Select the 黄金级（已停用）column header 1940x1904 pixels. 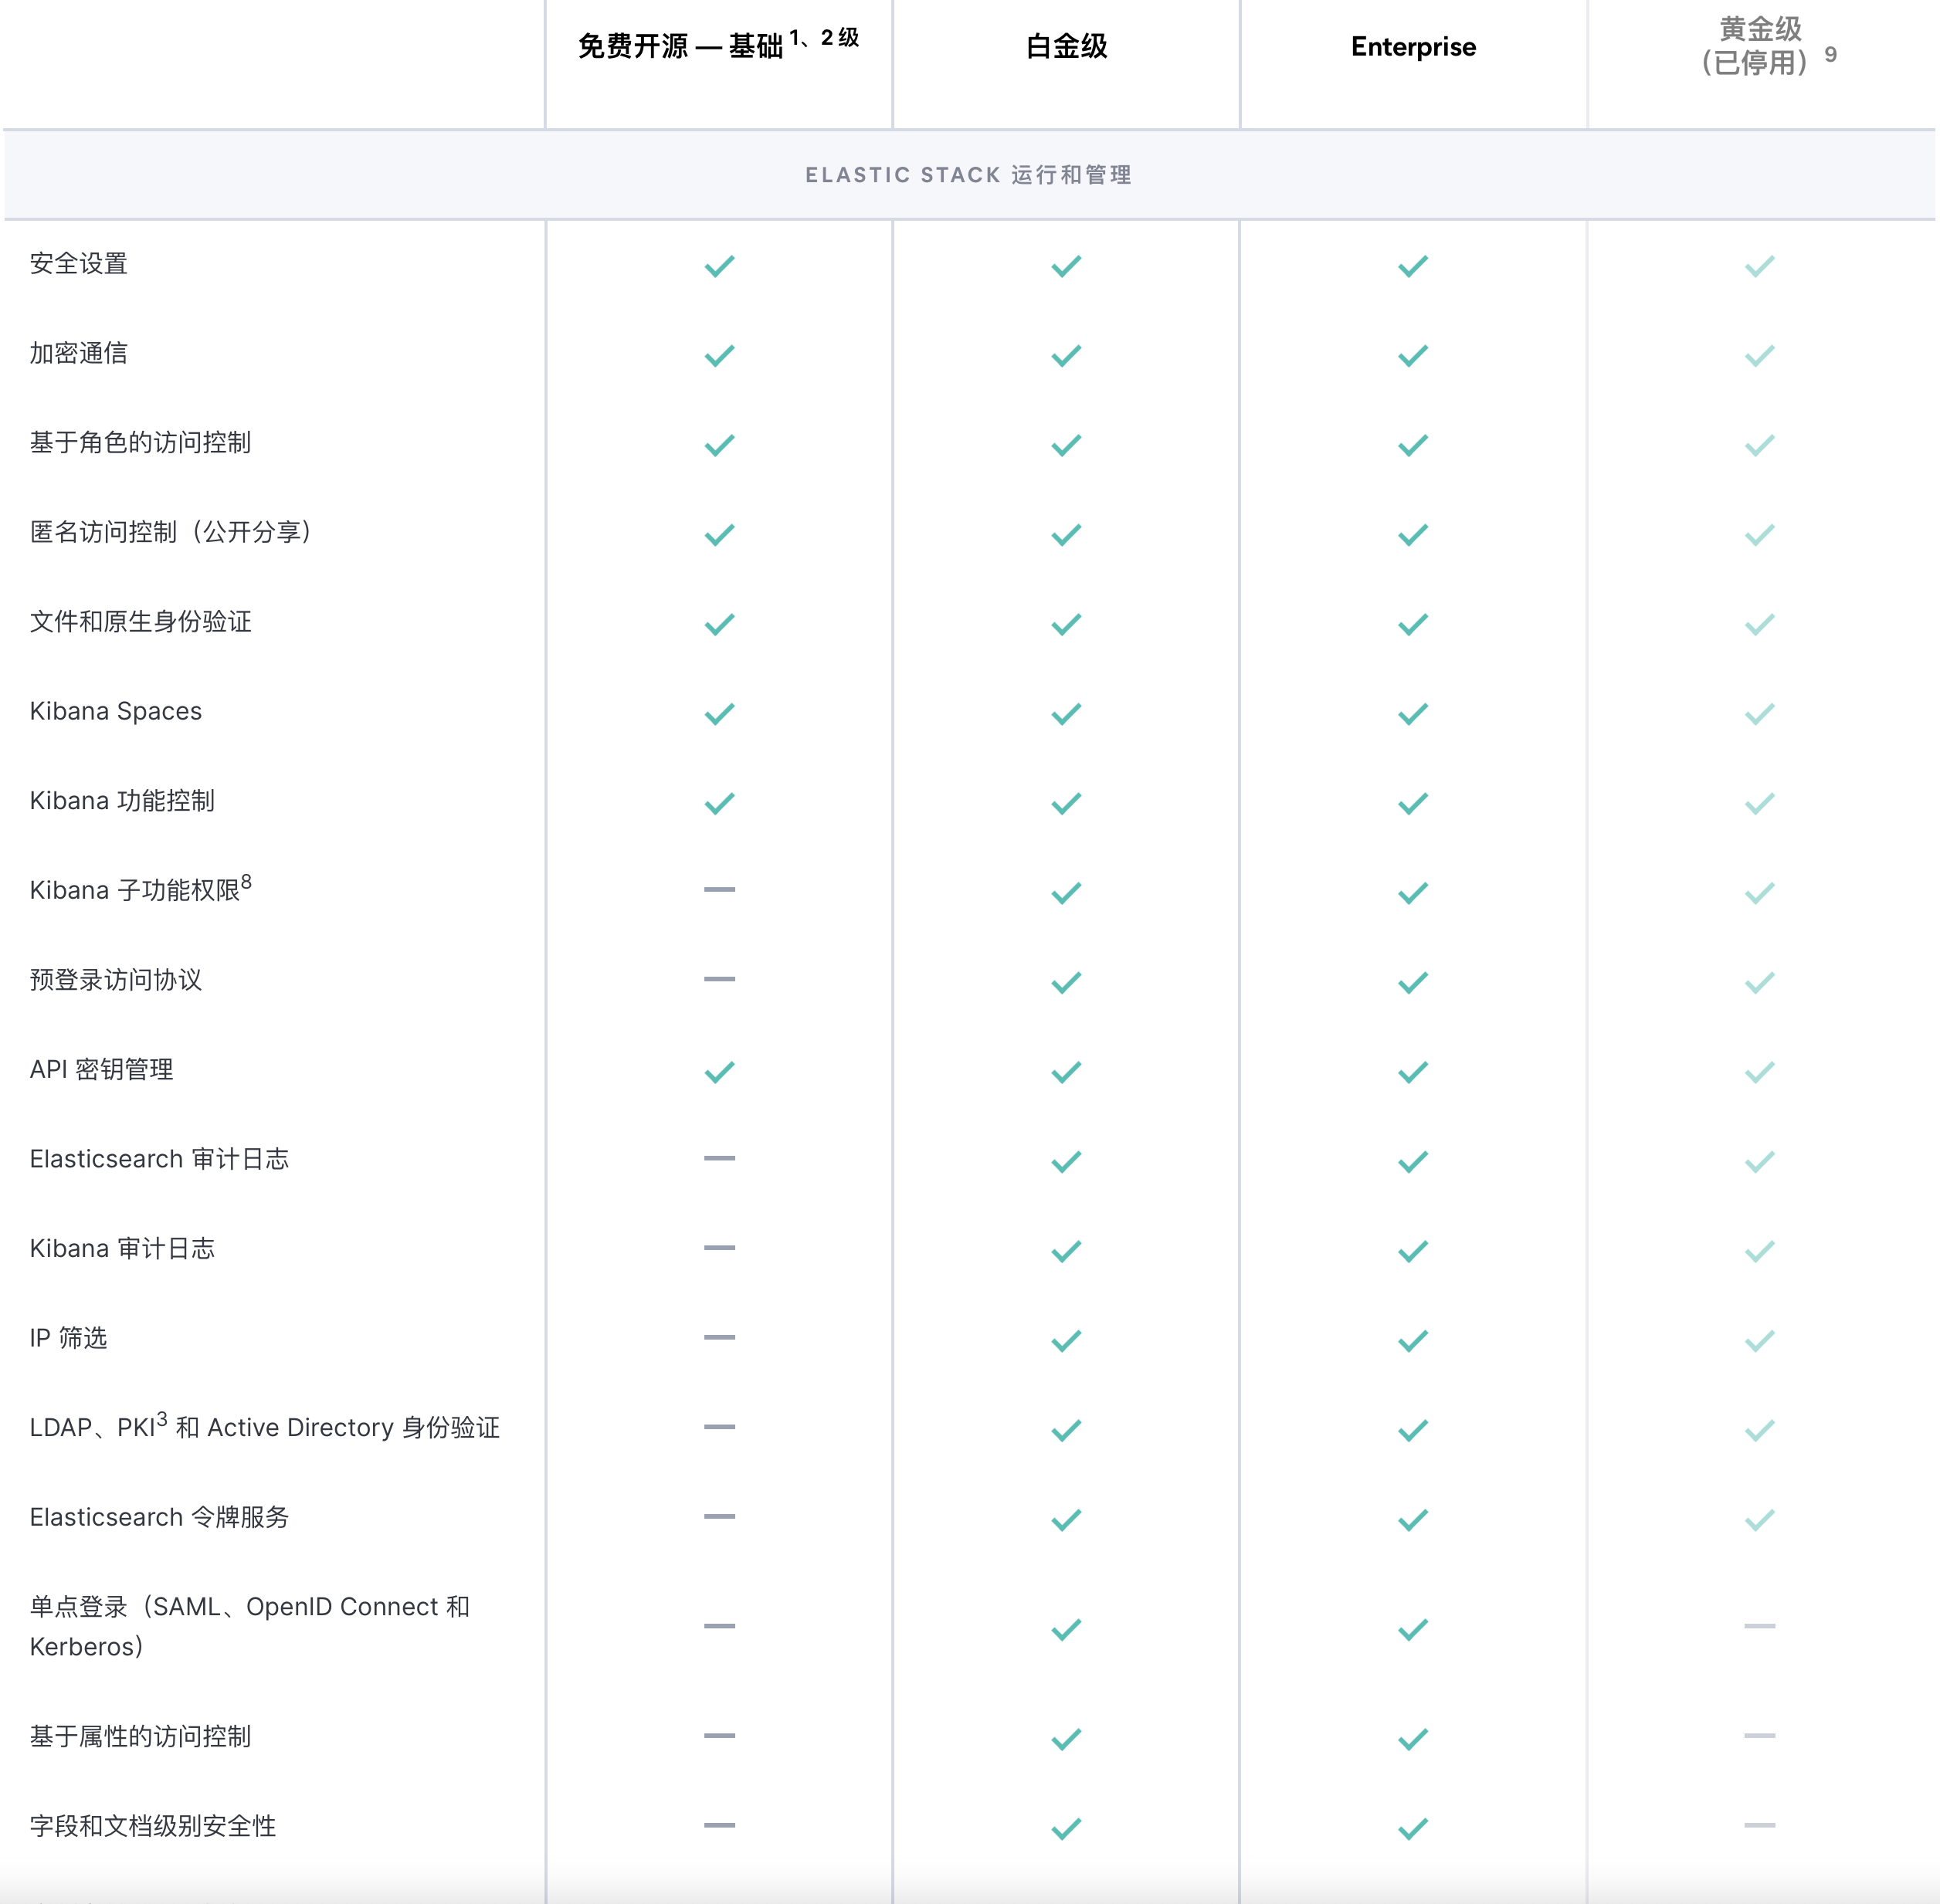pos(1759,46)
